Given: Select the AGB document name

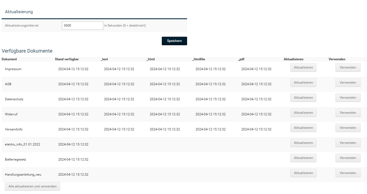Looking at the screenshot, I should pyautogui.click(x=8, y=84).
